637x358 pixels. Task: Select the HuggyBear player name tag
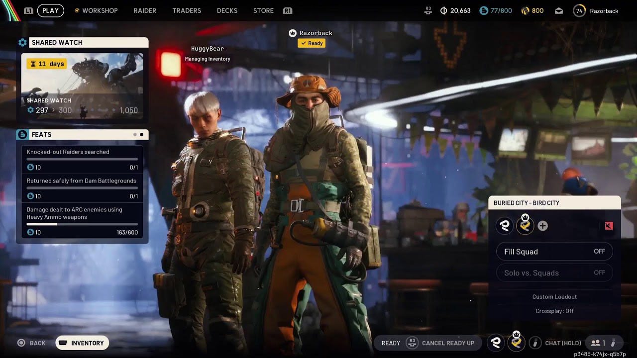pyautogui.click(x=208, y=49)
